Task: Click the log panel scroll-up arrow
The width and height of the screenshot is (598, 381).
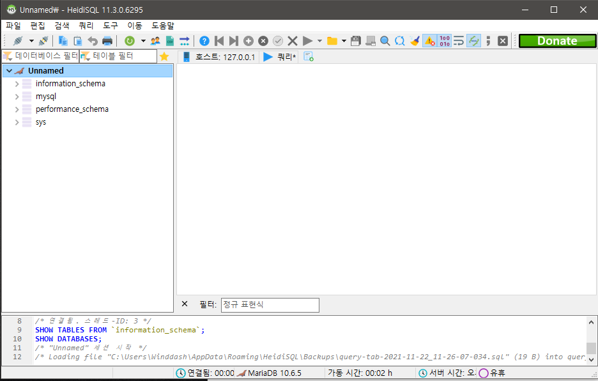Action: (591, 322)
